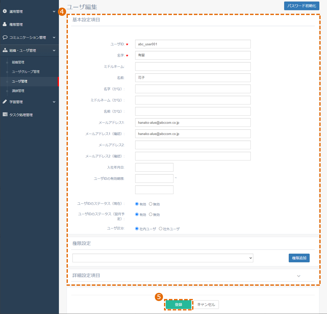Click the person icon beside 権限管理
Screen dimensions: 327x314
pos(5,24)
